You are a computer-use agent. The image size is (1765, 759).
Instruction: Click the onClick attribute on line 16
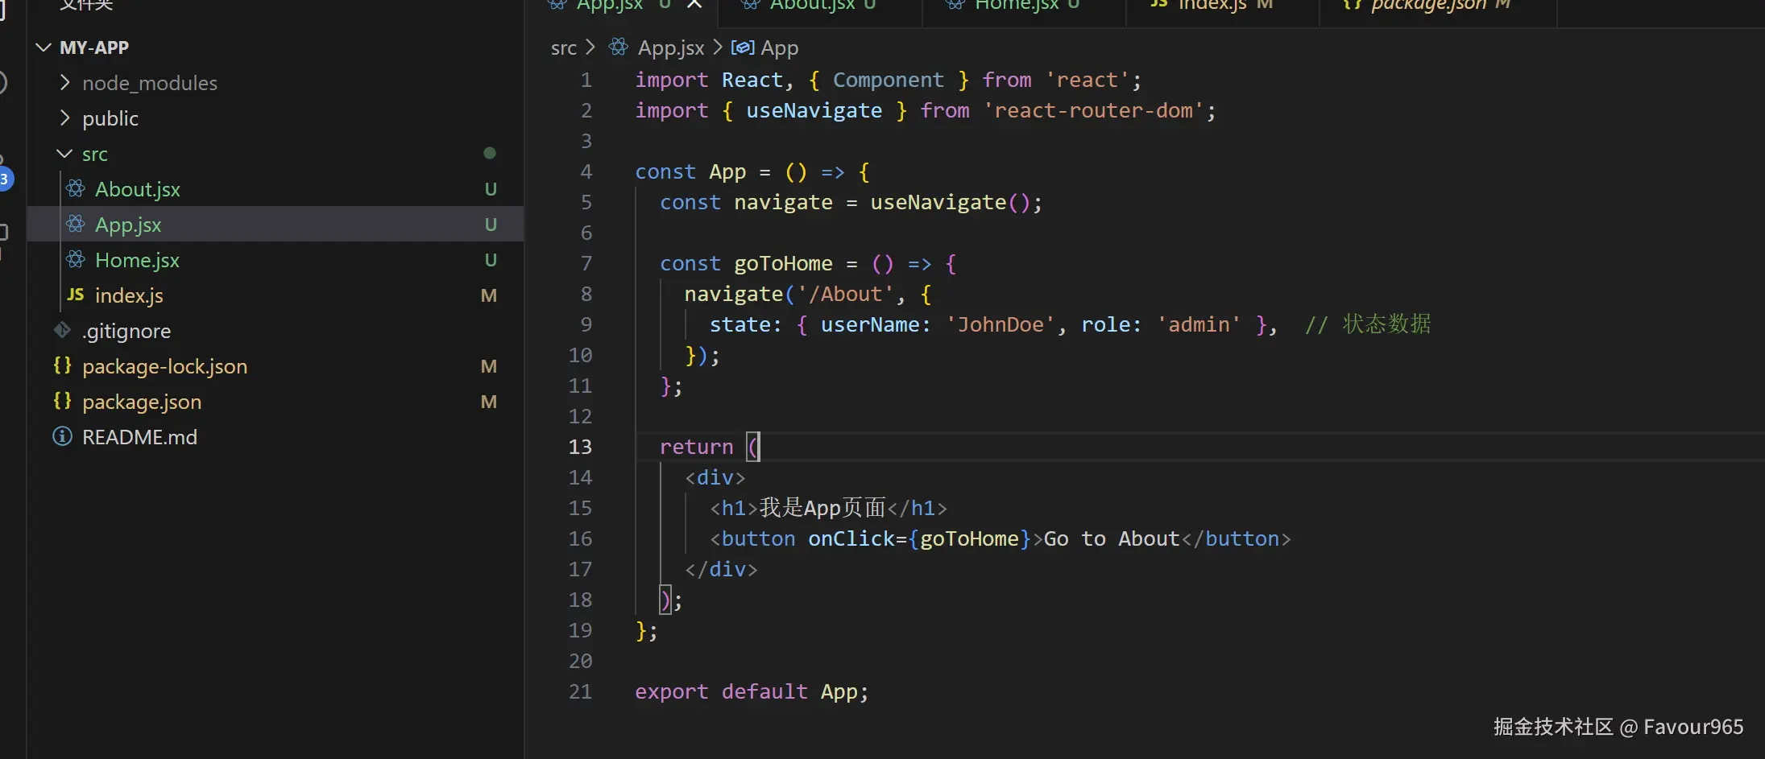851,538
